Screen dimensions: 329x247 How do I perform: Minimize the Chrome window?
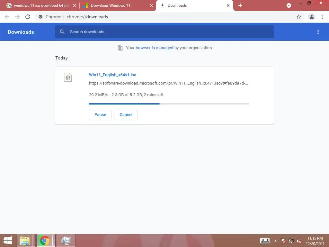click(301, 4)
